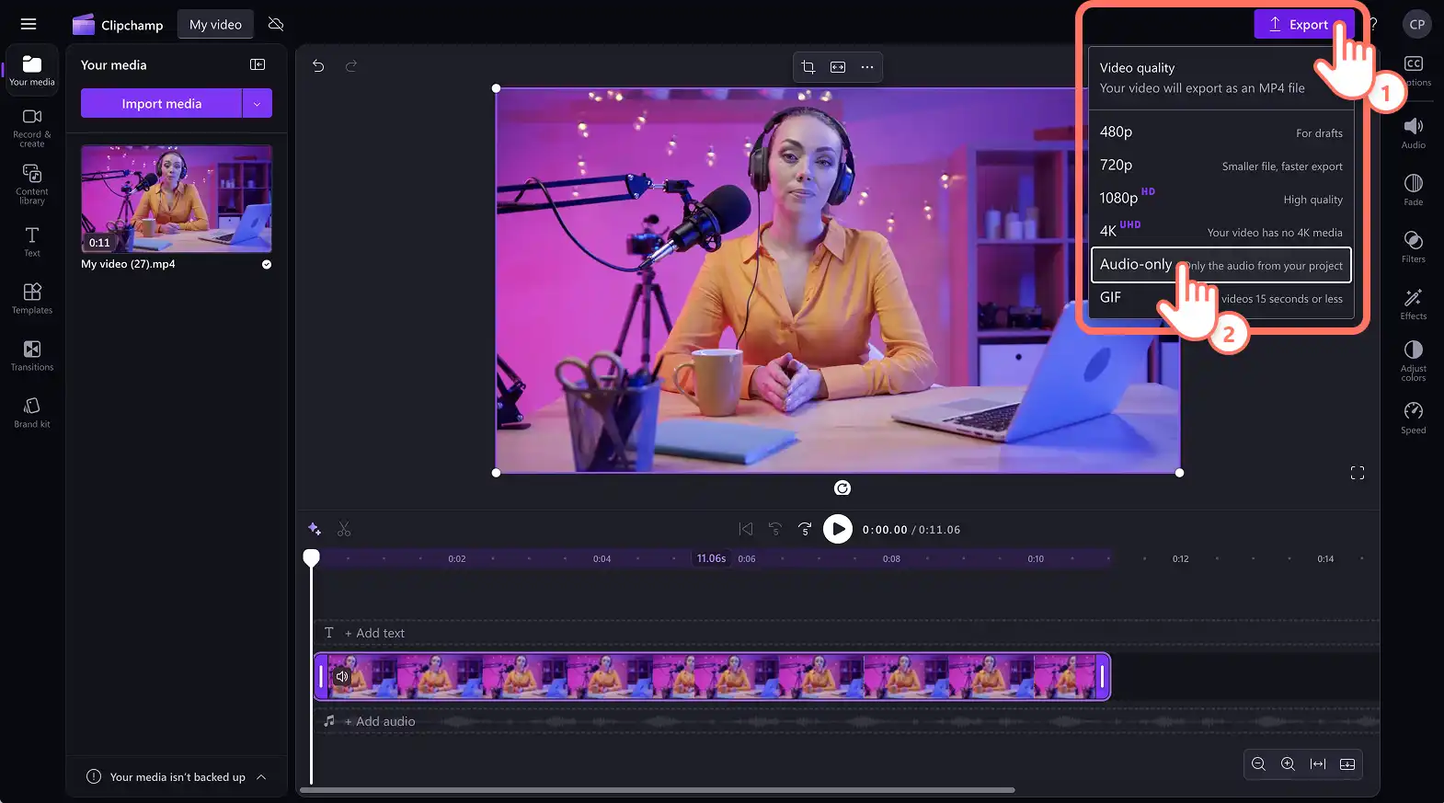Skip forward 5 seconds
Image resolution: width=1444 pixels, height=803 pixels.
point(805,529)
